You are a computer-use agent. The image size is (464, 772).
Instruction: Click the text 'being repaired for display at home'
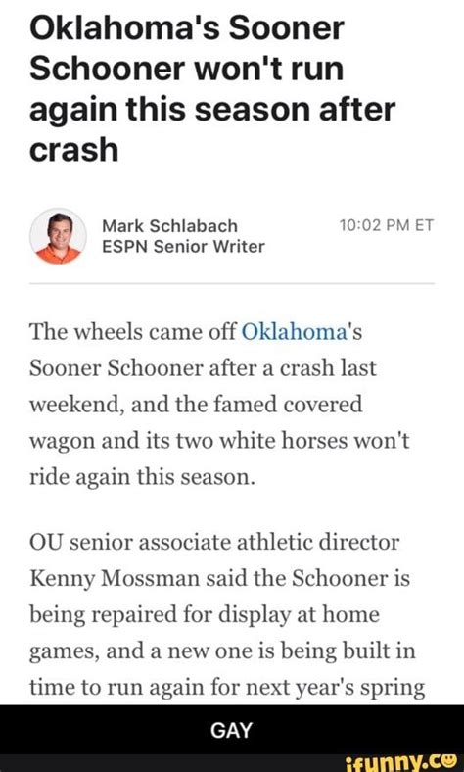pos(205,615)
